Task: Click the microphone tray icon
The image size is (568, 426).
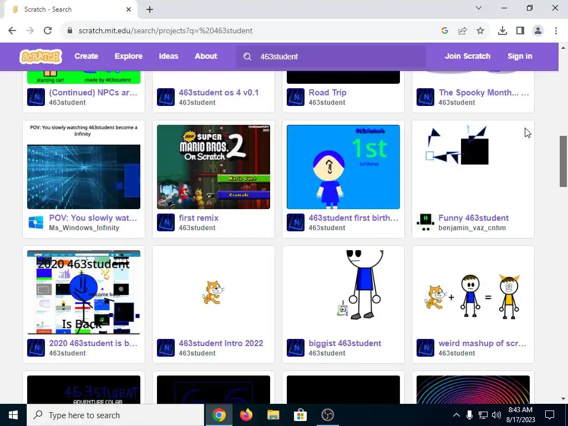Action: coord(469,415)
